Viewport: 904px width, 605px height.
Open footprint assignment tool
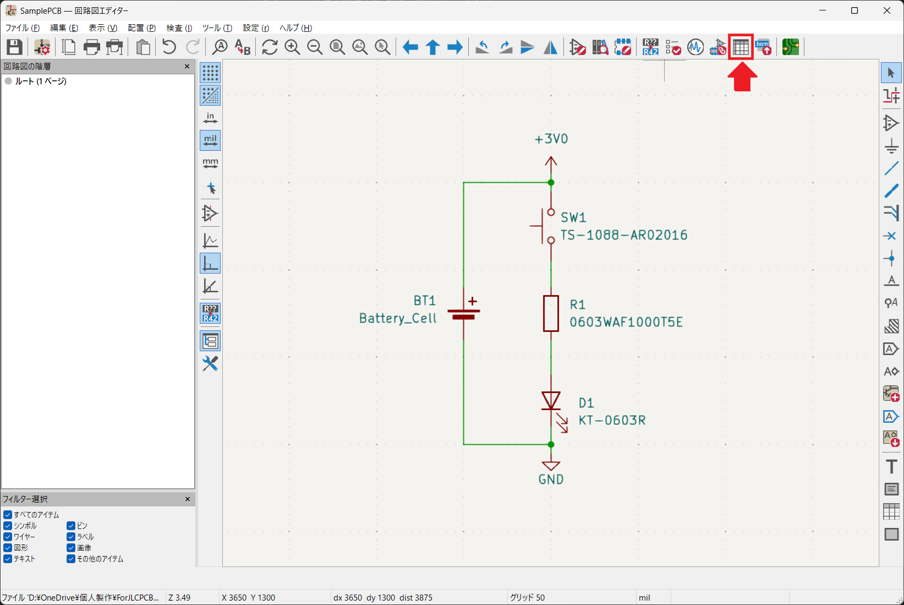(718, 47)
